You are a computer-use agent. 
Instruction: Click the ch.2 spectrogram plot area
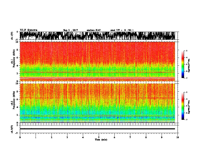pyautogui.click(x=97, y=103)
